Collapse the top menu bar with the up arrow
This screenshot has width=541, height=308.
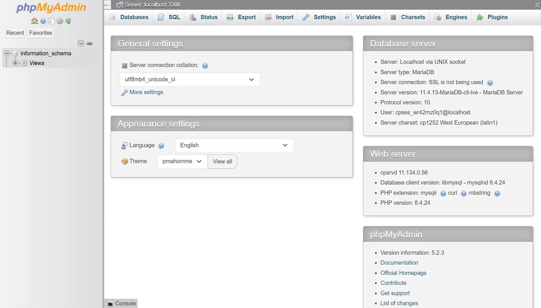(537, 5)
